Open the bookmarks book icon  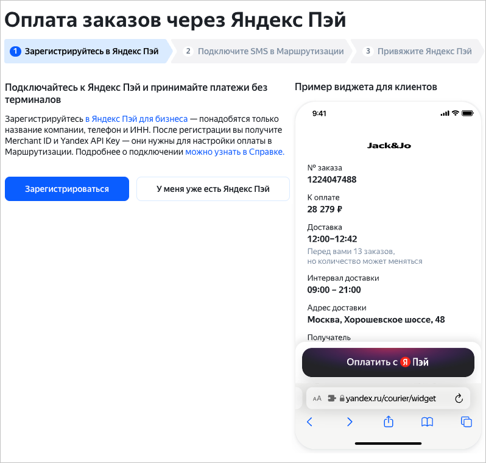(x=428, y=422)
